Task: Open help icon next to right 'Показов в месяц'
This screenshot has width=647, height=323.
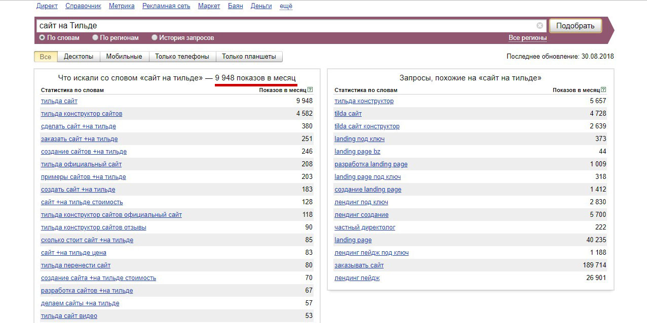Action: (x=603, y=90)
